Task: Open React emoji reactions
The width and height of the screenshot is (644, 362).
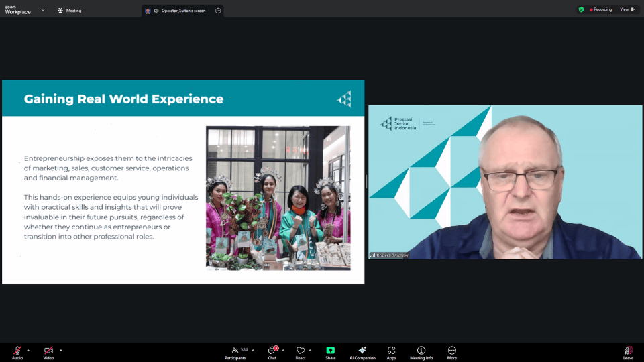Action: [301, 351]
